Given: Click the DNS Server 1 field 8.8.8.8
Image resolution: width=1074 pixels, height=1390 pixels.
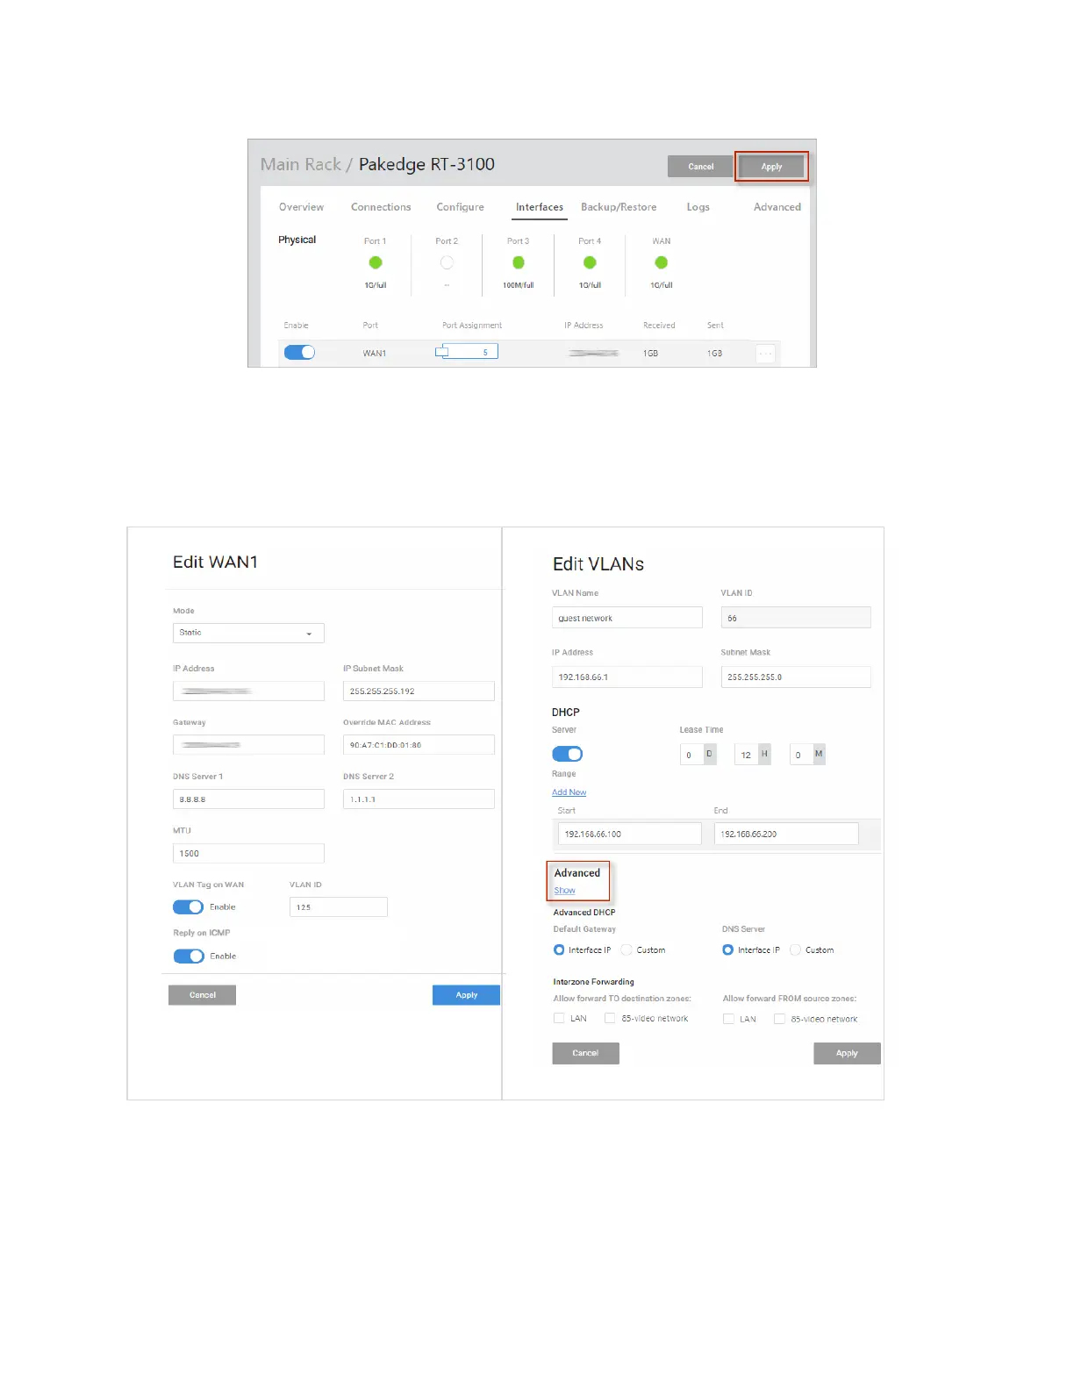Looking at the screenshot, I should [x=248, y=799].
